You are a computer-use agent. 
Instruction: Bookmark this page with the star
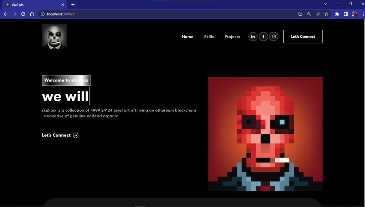(327, 14)
